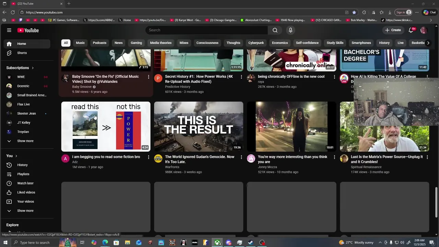Expand the Subscriptions section
The image size is (439, 247).
(20, 68)
